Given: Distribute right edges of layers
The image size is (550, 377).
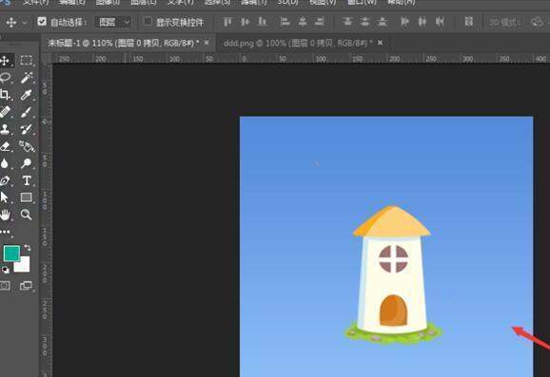Looking at the screenshot, I should click(x=440, y=22).
